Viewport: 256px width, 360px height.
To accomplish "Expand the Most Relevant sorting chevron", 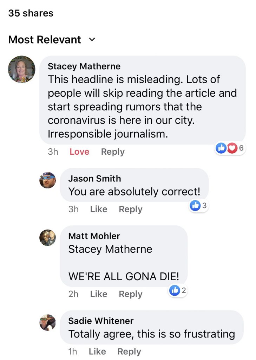I will (x=92, y=39).
